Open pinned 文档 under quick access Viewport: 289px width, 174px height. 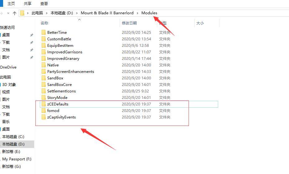[x=6, y=50]
